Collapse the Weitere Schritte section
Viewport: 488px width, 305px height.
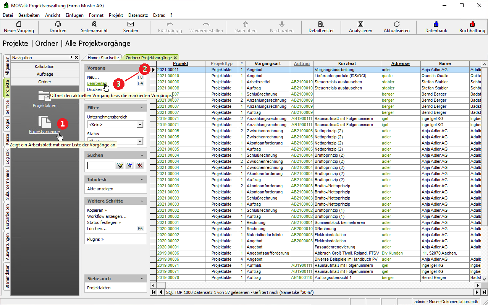pos(142,201)
